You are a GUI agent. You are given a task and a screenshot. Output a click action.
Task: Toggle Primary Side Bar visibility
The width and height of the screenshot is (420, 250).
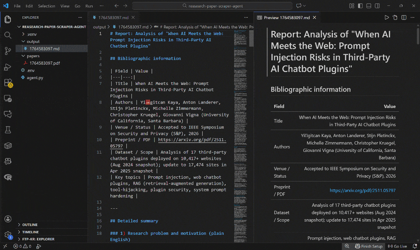360,5
